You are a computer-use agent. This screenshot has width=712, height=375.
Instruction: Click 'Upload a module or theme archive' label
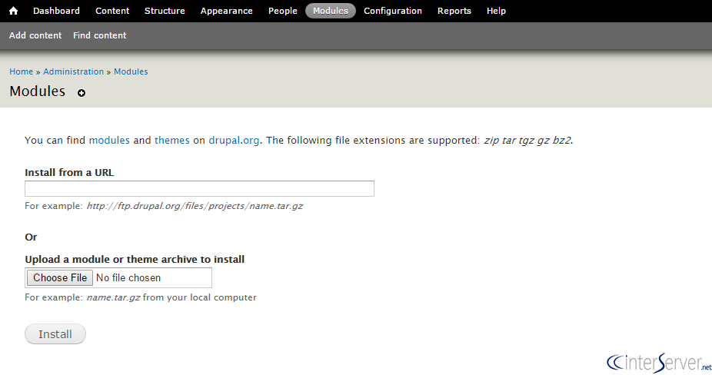point(135,259)
